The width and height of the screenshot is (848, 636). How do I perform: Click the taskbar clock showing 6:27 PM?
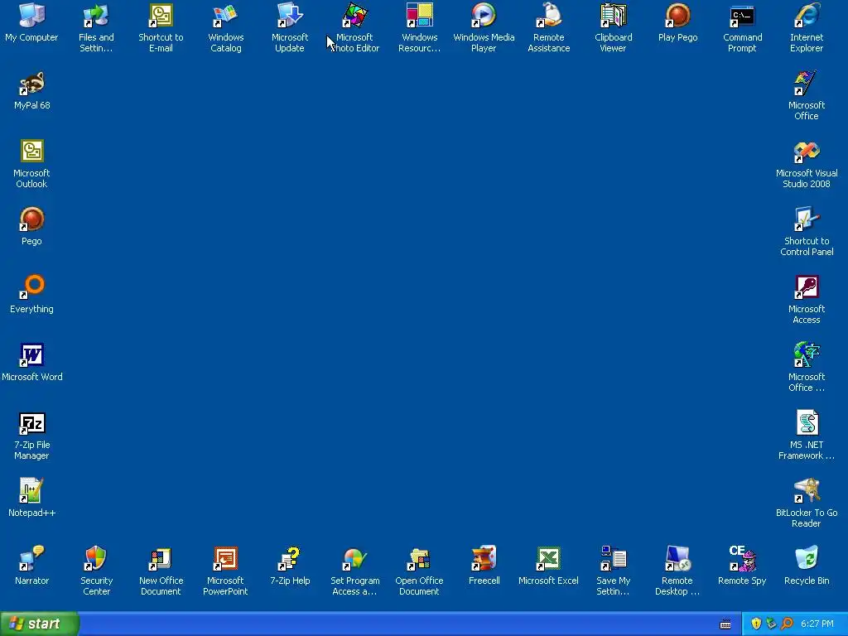click(817, 624)
